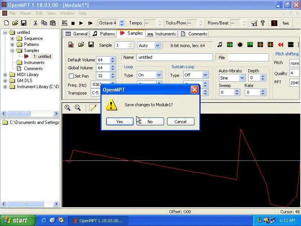Click the Stop playback square button

(x=73, y=23)
